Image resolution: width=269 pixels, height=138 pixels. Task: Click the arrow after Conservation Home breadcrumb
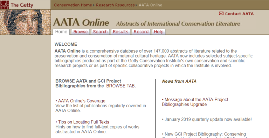pyautogui.click(x=94, y=5)
